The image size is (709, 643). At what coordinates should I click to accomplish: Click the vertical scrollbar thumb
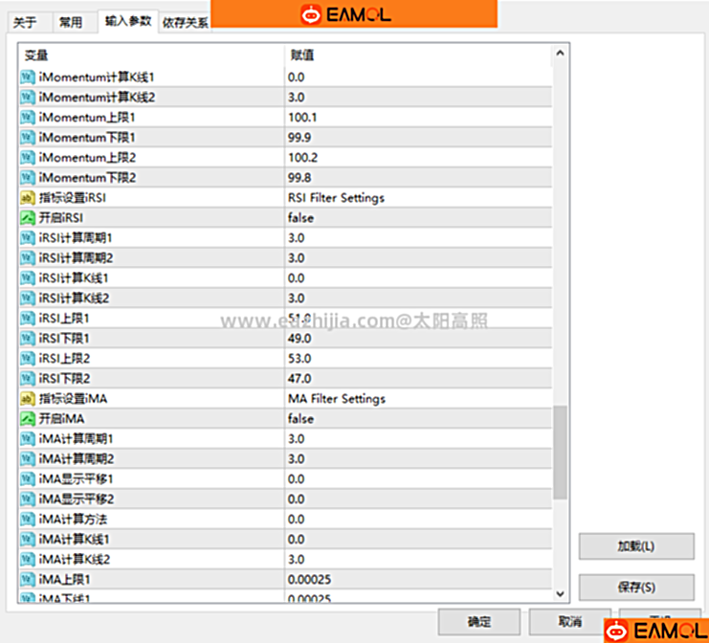click(x=560, y=452)
